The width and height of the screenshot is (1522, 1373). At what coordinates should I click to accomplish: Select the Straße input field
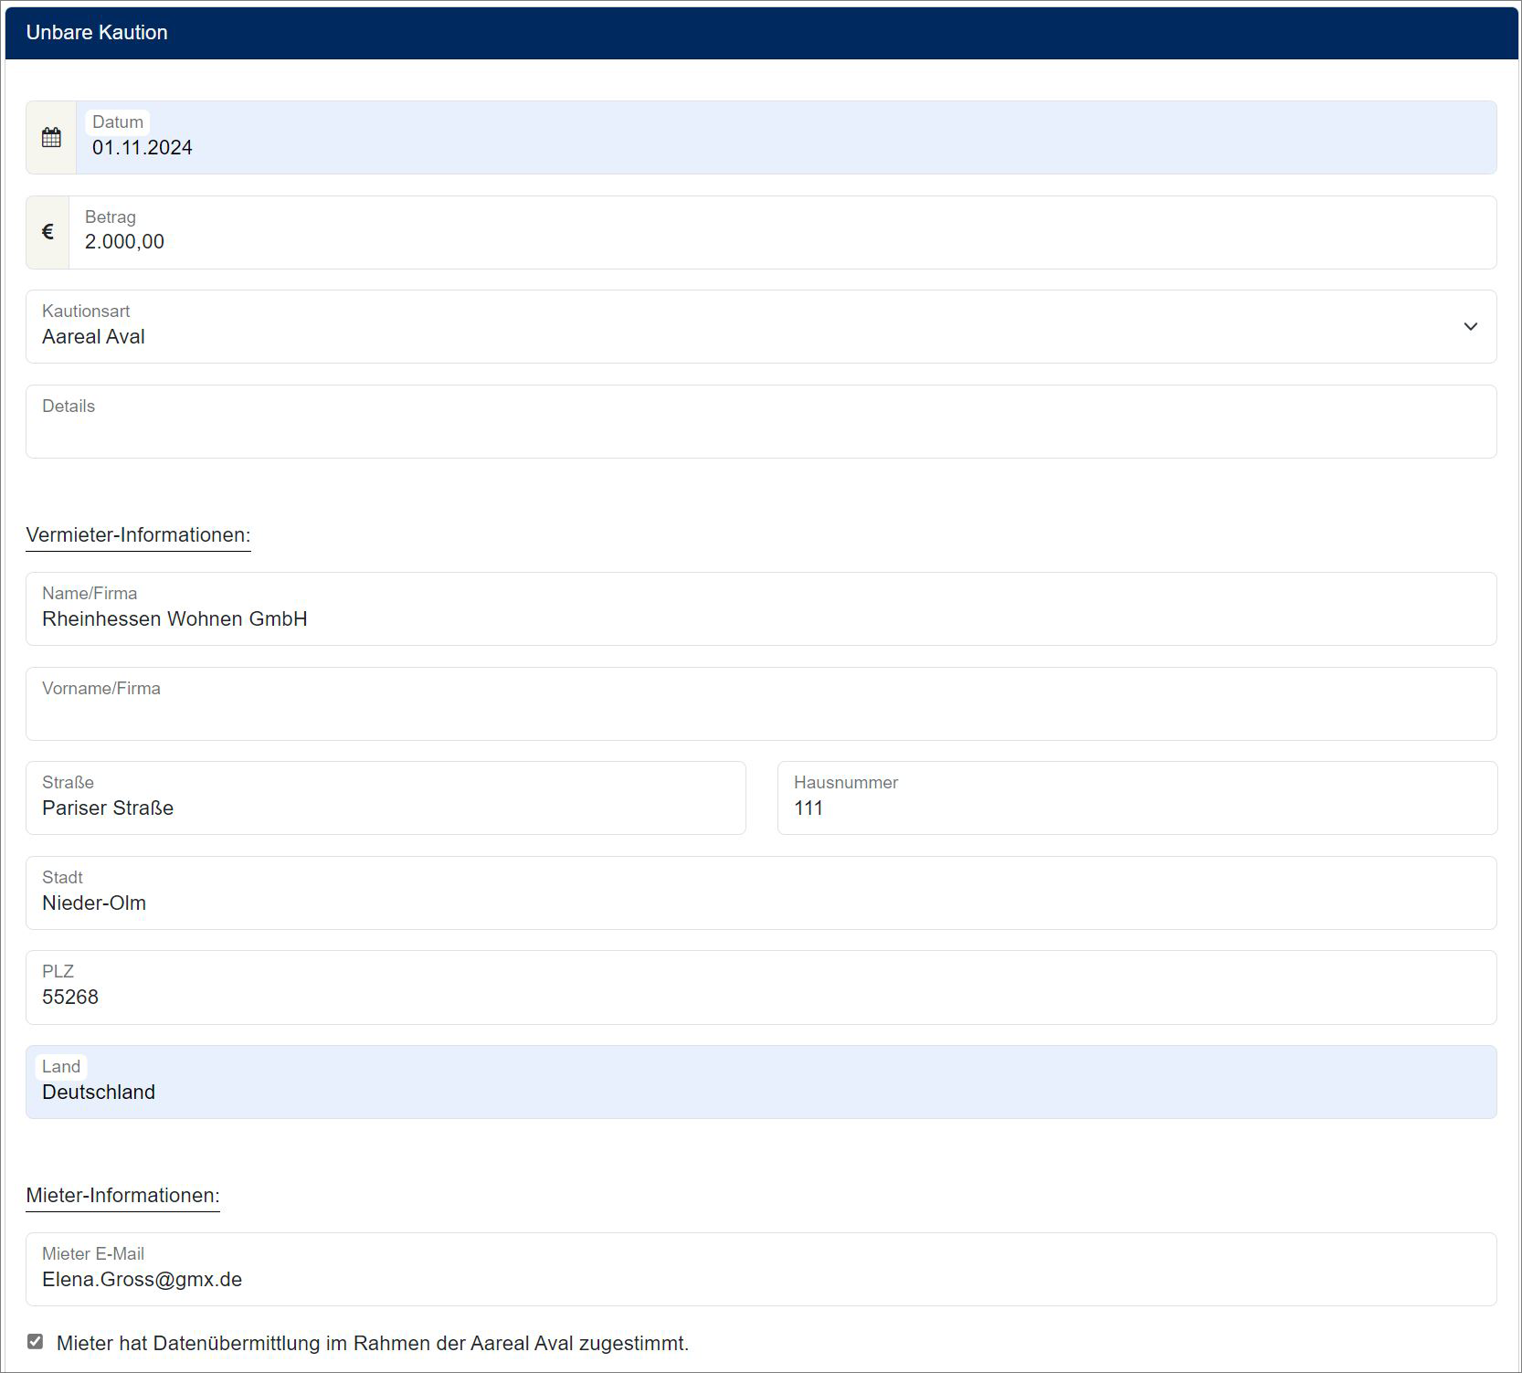click(x=386, y=808)
